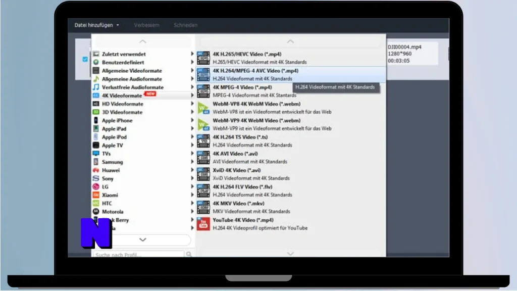
Task: Select 4K Videoformate category
Action: click(143, 95)
